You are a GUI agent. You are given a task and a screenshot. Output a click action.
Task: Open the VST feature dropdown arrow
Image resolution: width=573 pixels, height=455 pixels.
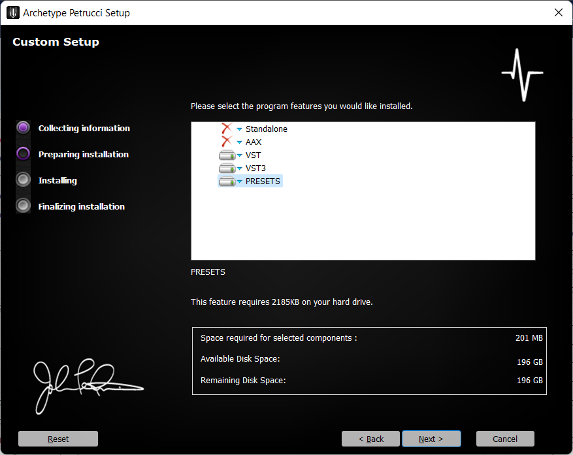click(x=240, y=155)
